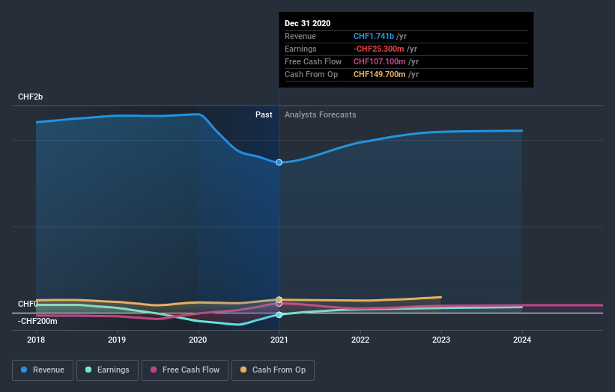Click the Revenue data point at 2021

[279, 162]
